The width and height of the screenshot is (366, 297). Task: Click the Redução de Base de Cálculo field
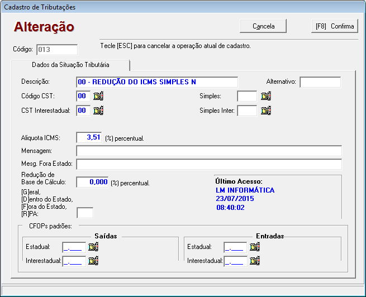click(92, 182)
